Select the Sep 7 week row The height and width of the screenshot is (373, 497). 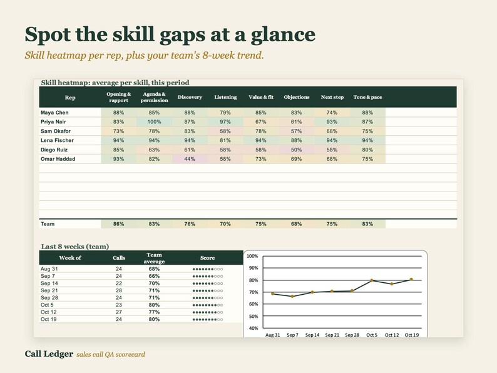click(x=141, y=276)
